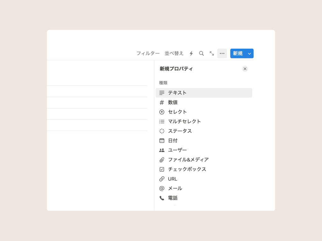The width and height of the screenshot is (322, 241).
Task: Close the 新規プロパティ panel
Action: pyautogui.click(x=245, y=69)
